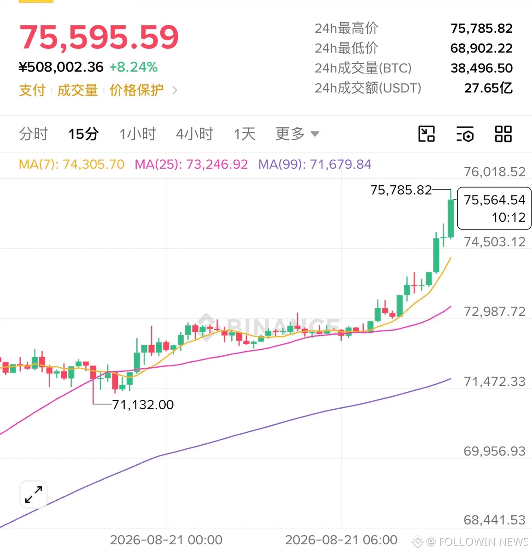
Task: Tap the 24h成交额(USDT) label
Action: 368,88
